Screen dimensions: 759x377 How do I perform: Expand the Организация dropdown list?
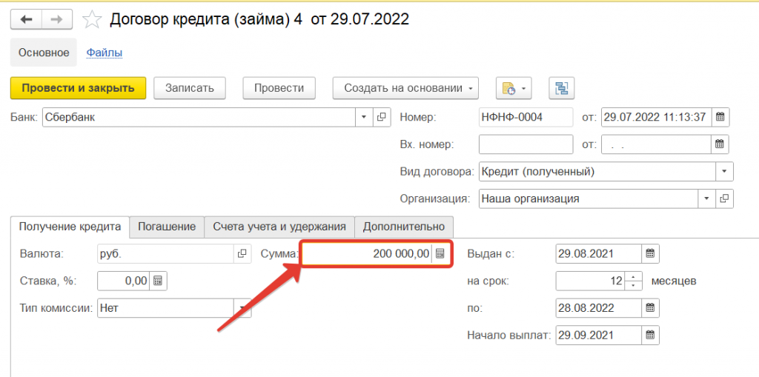706,198
